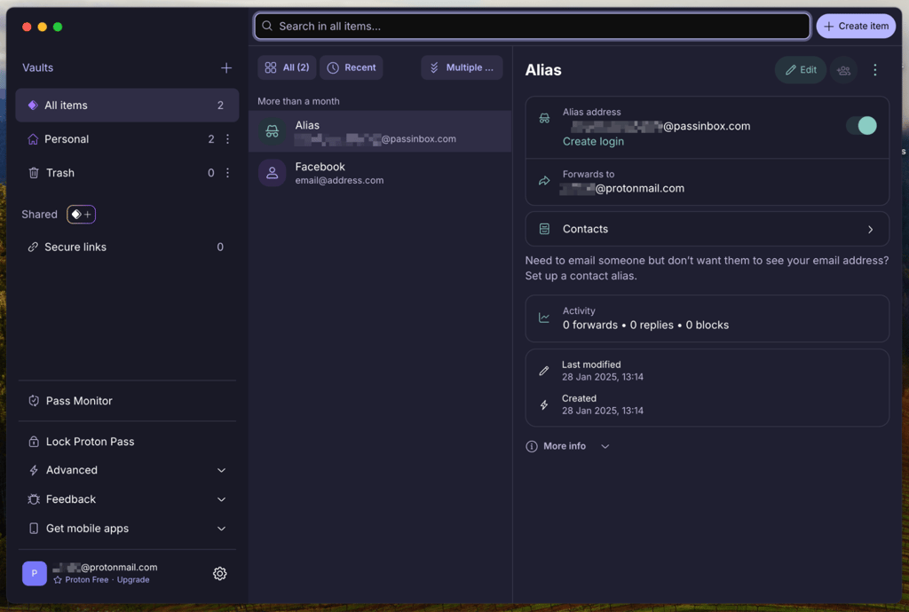The width and height of the screenshot is (909, 612).
Task: Click the mobile phone icon
Action: [x=34, y=528]
